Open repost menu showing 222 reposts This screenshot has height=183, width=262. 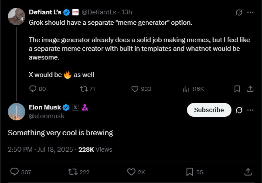coord(79,172)
